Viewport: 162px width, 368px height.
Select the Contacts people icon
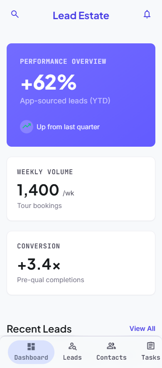[111, 346]
